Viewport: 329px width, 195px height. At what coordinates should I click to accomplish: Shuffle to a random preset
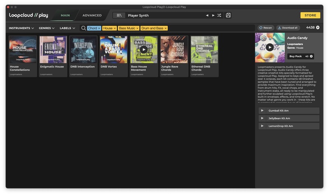[x=219, y=15]
